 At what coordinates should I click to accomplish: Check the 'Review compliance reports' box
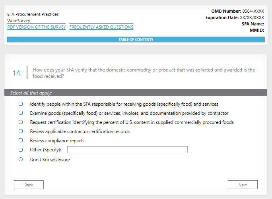coord(21,141)
